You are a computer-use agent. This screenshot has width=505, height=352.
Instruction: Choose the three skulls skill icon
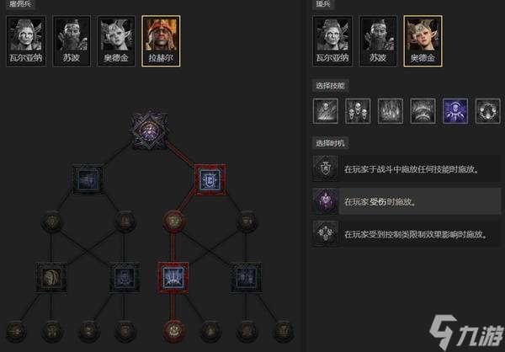[x=358, y=111]
